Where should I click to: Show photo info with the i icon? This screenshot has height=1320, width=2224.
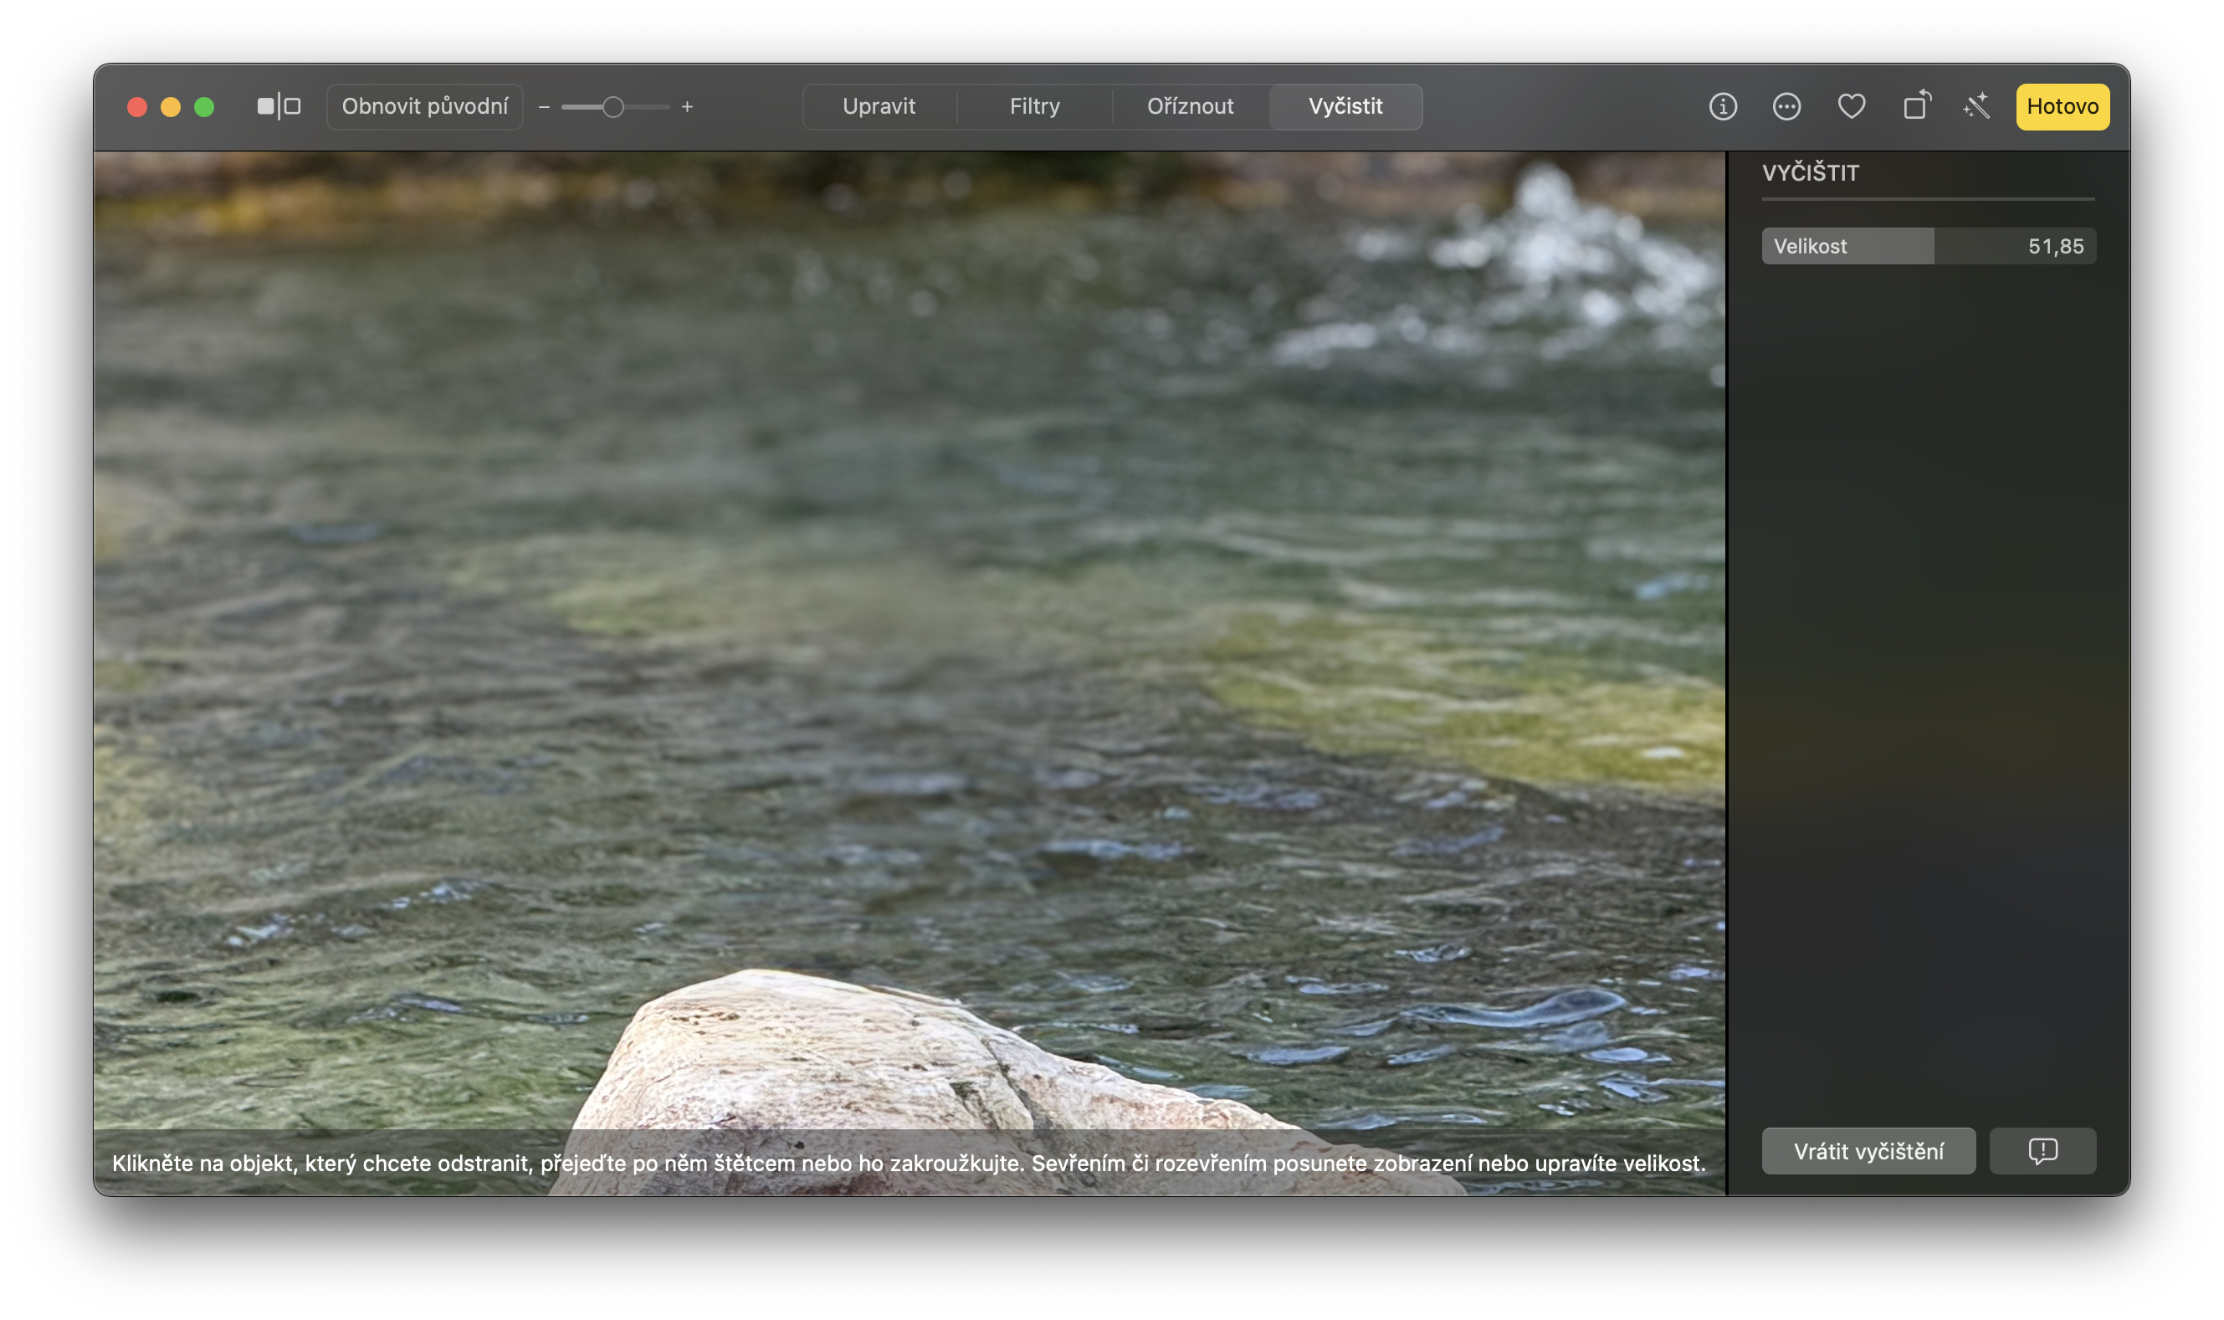point(1722,106)
